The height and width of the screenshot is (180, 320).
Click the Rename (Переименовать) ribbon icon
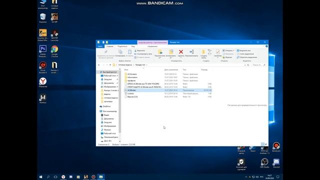191,52
